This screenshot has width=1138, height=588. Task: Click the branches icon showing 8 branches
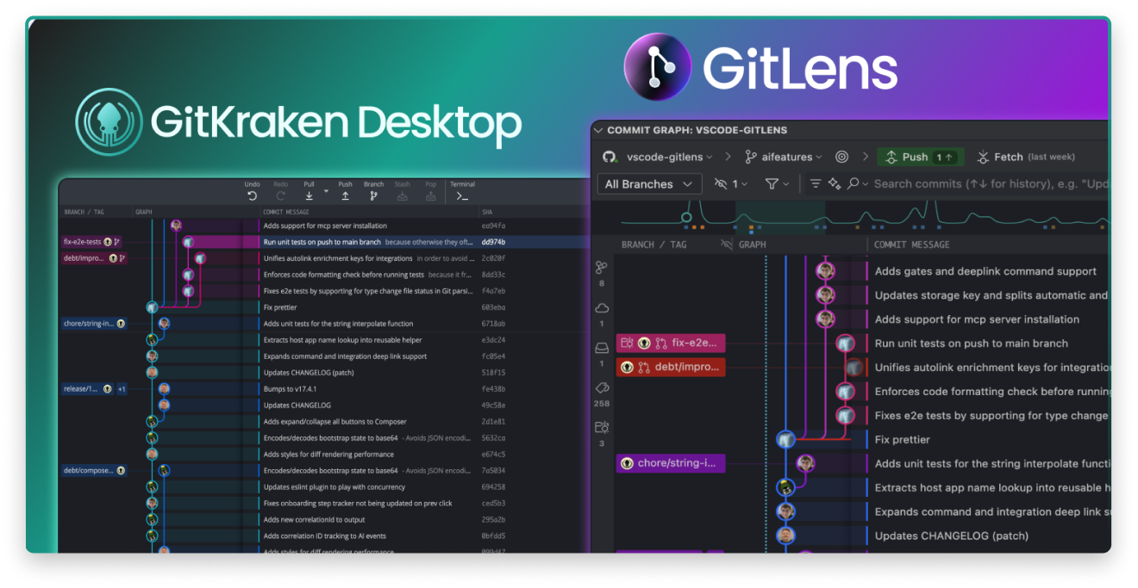click(602, 269)
